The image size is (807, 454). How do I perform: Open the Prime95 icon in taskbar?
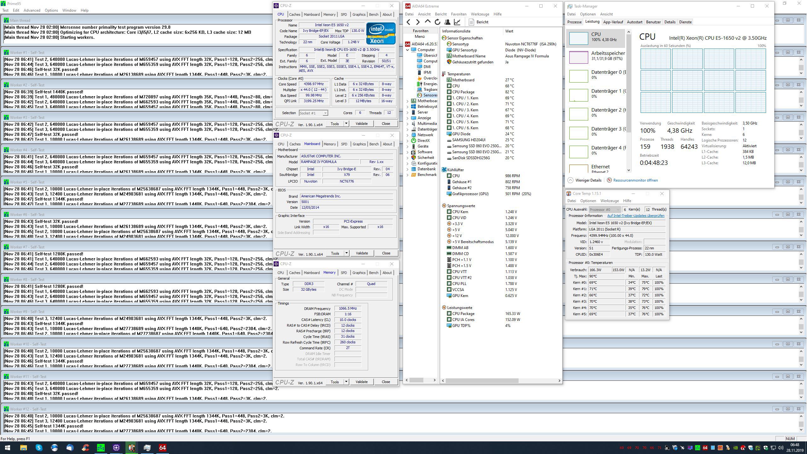(x=101, y=447)
